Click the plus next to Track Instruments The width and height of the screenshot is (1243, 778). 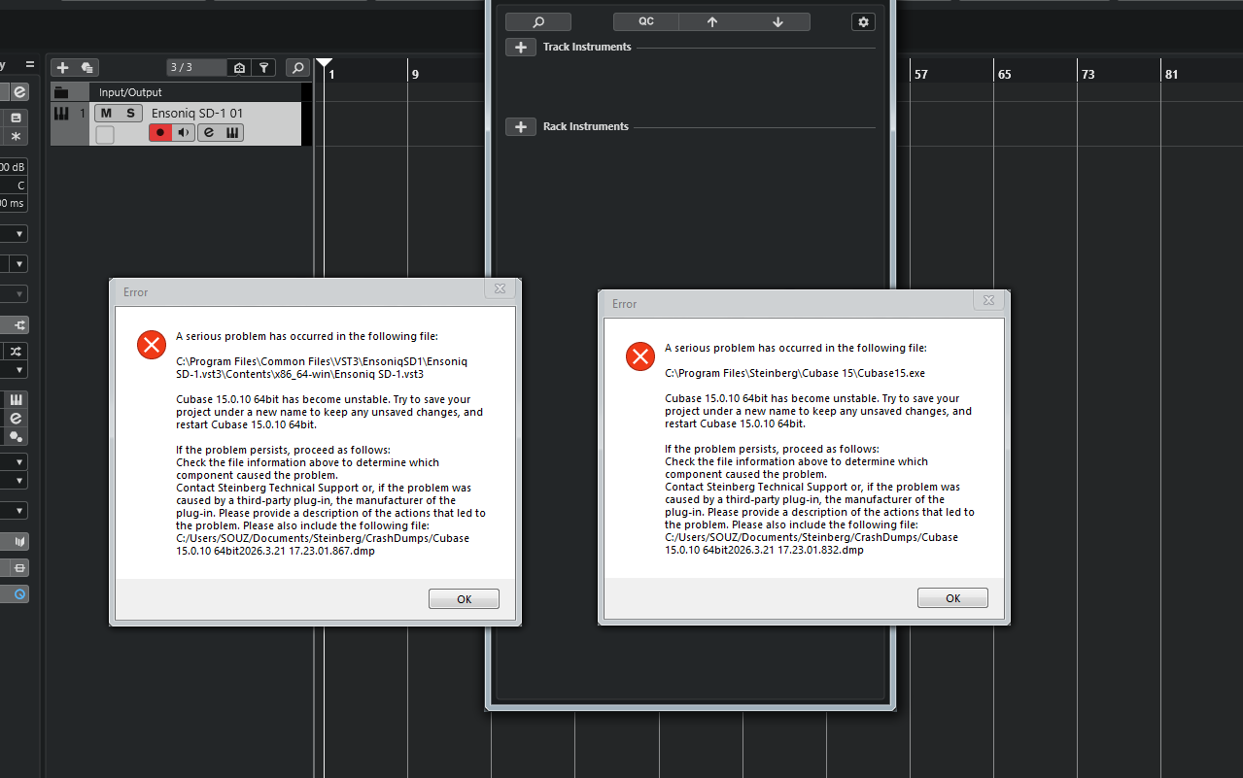(521, 47)
